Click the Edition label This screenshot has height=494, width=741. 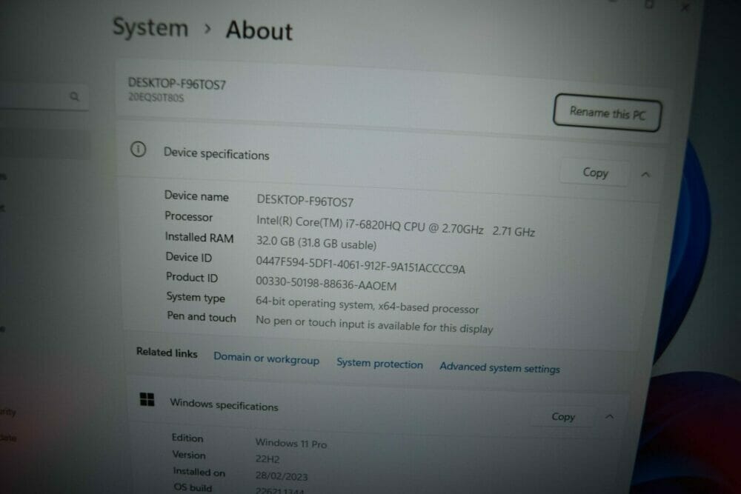[187, 438]
